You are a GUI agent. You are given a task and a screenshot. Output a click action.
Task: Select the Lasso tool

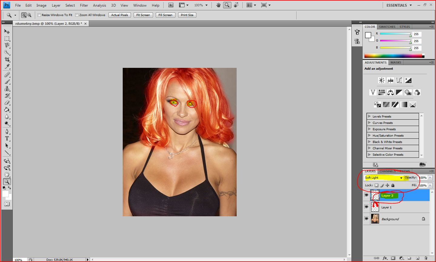pos(7,45)
